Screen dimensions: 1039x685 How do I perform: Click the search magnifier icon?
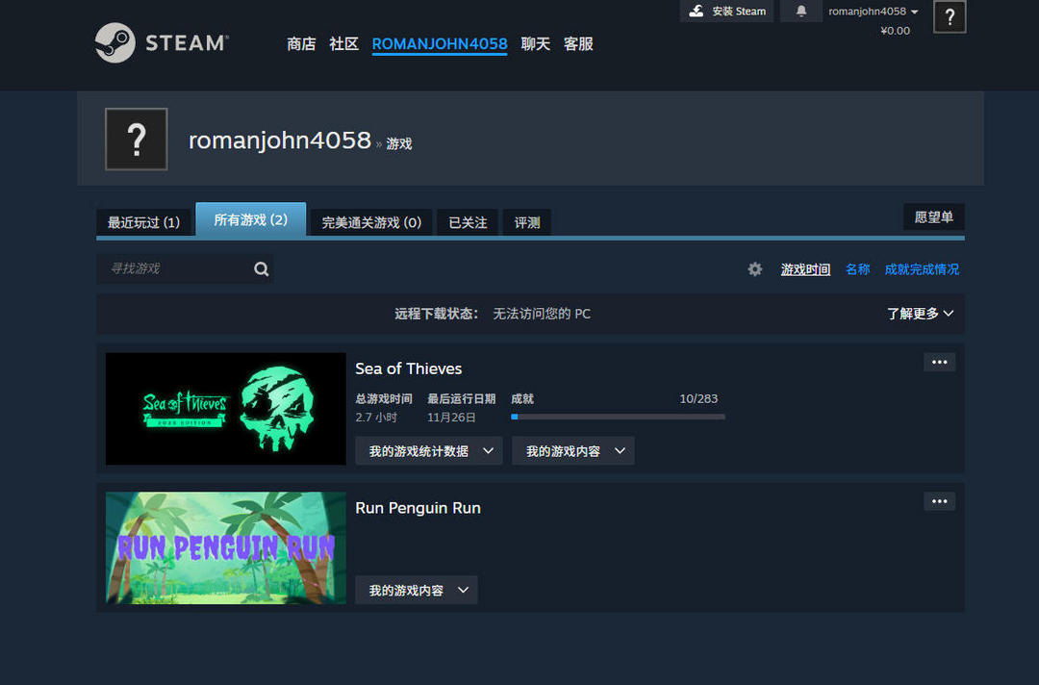tap(261, 269)
